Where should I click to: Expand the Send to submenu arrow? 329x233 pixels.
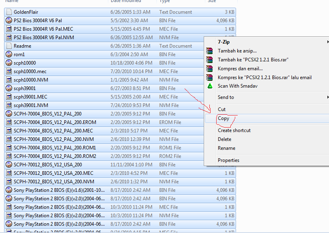coord(328,97)
